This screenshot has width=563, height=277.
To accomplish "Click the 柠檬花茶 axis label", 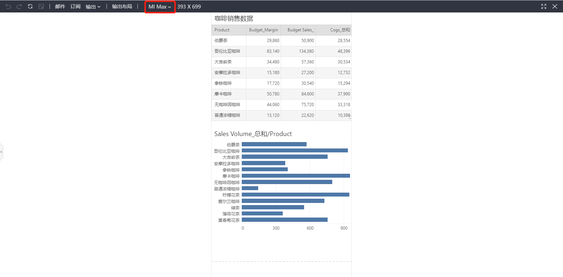I will tap(231, 195).
